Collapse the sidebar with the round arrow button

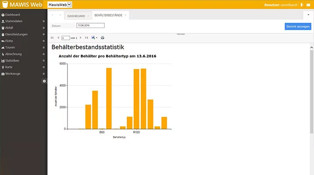[44, 81]
